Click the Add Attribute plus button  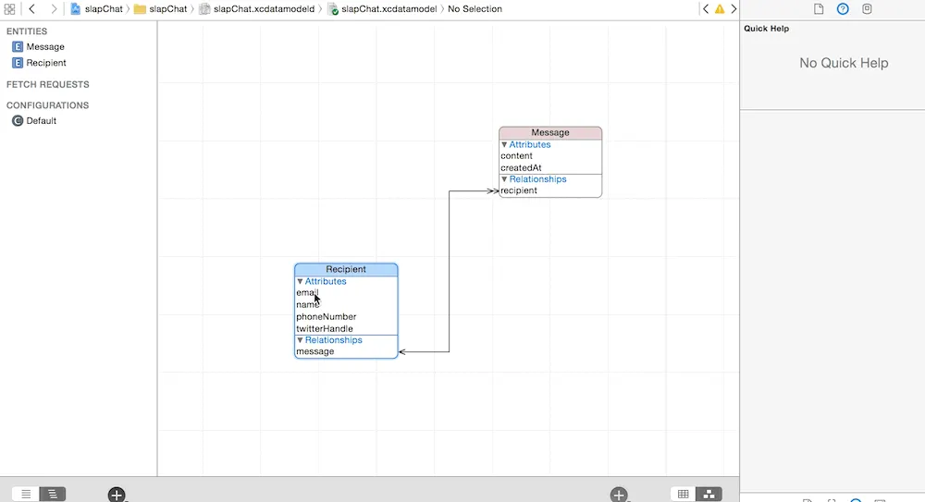tap(619, 495)
